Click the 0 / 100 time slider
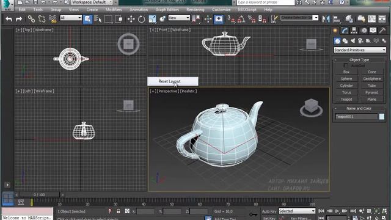Image resolution: width=391 pixels, height=220 pixels. click(39, 194)
